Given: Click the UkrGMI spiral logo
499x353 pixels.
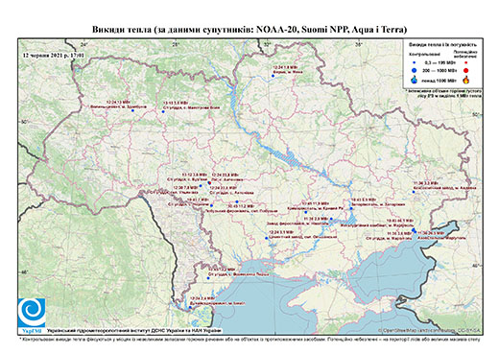Looking at the screenshot, I should (32, 313).
